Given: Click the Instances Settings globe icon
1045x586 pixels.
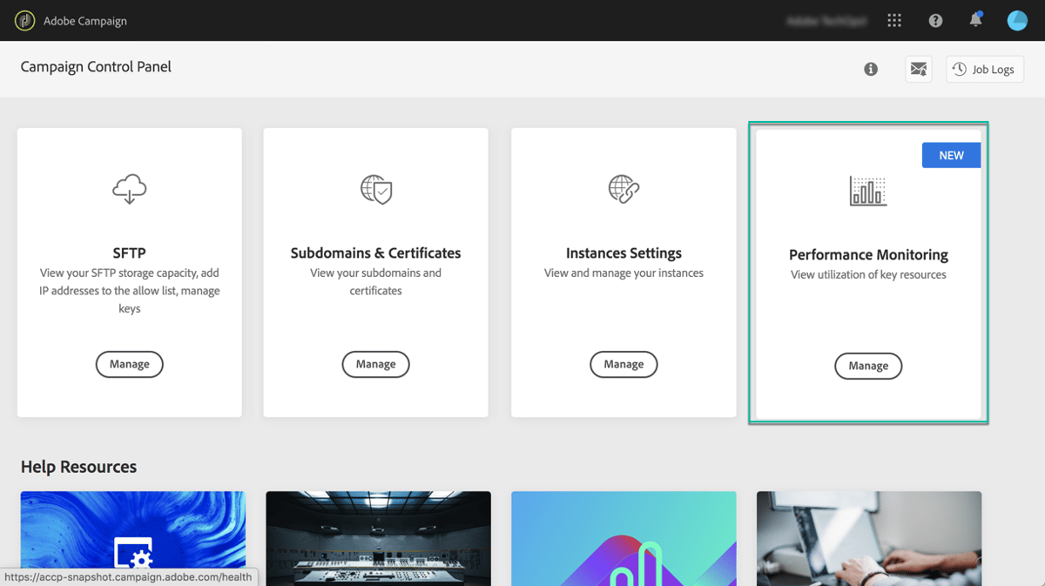Looking at the screenshot, I should coord(624,190).
